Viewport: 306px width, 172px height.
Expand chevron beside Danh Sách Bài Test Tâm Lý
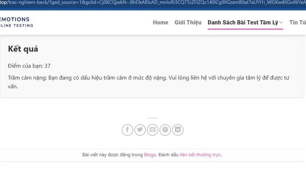pos(281,23)
